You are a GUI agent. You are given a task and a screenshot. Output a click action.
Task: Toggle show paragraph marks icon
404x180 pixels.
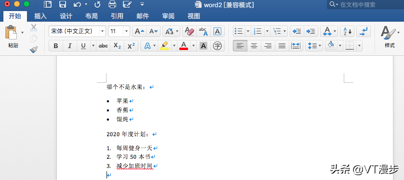coord(364,31)
